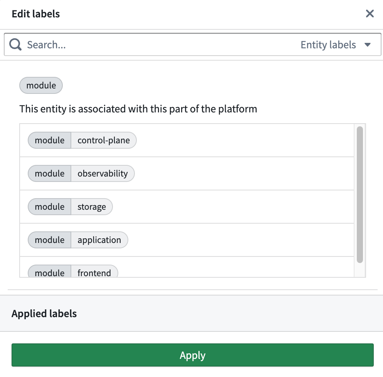Select the module control-plane label

click(x=82, y=140)
